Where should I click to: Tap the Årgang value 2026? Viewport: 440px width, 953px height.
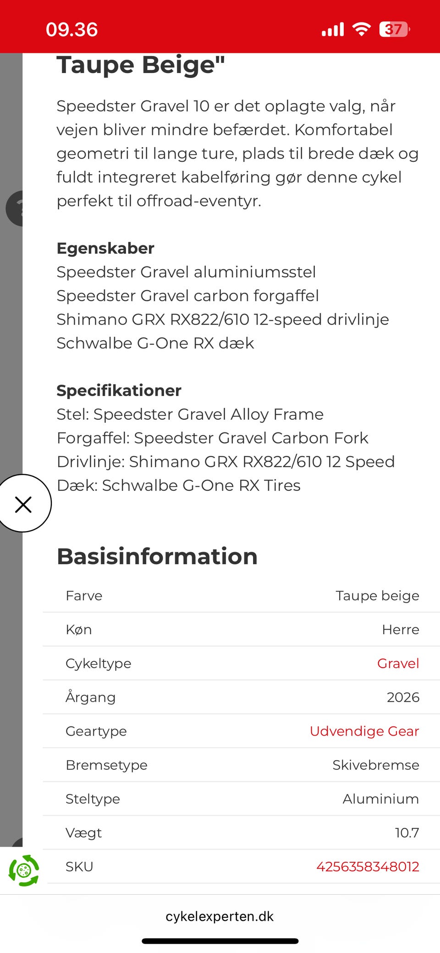(x=403, y=697)
